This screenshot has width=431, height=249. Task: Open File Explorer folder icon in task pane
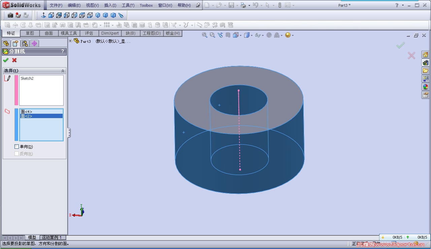point(425,71)
